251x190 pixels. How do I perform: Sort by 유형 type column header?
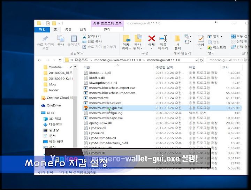click(x=192, y=67)
